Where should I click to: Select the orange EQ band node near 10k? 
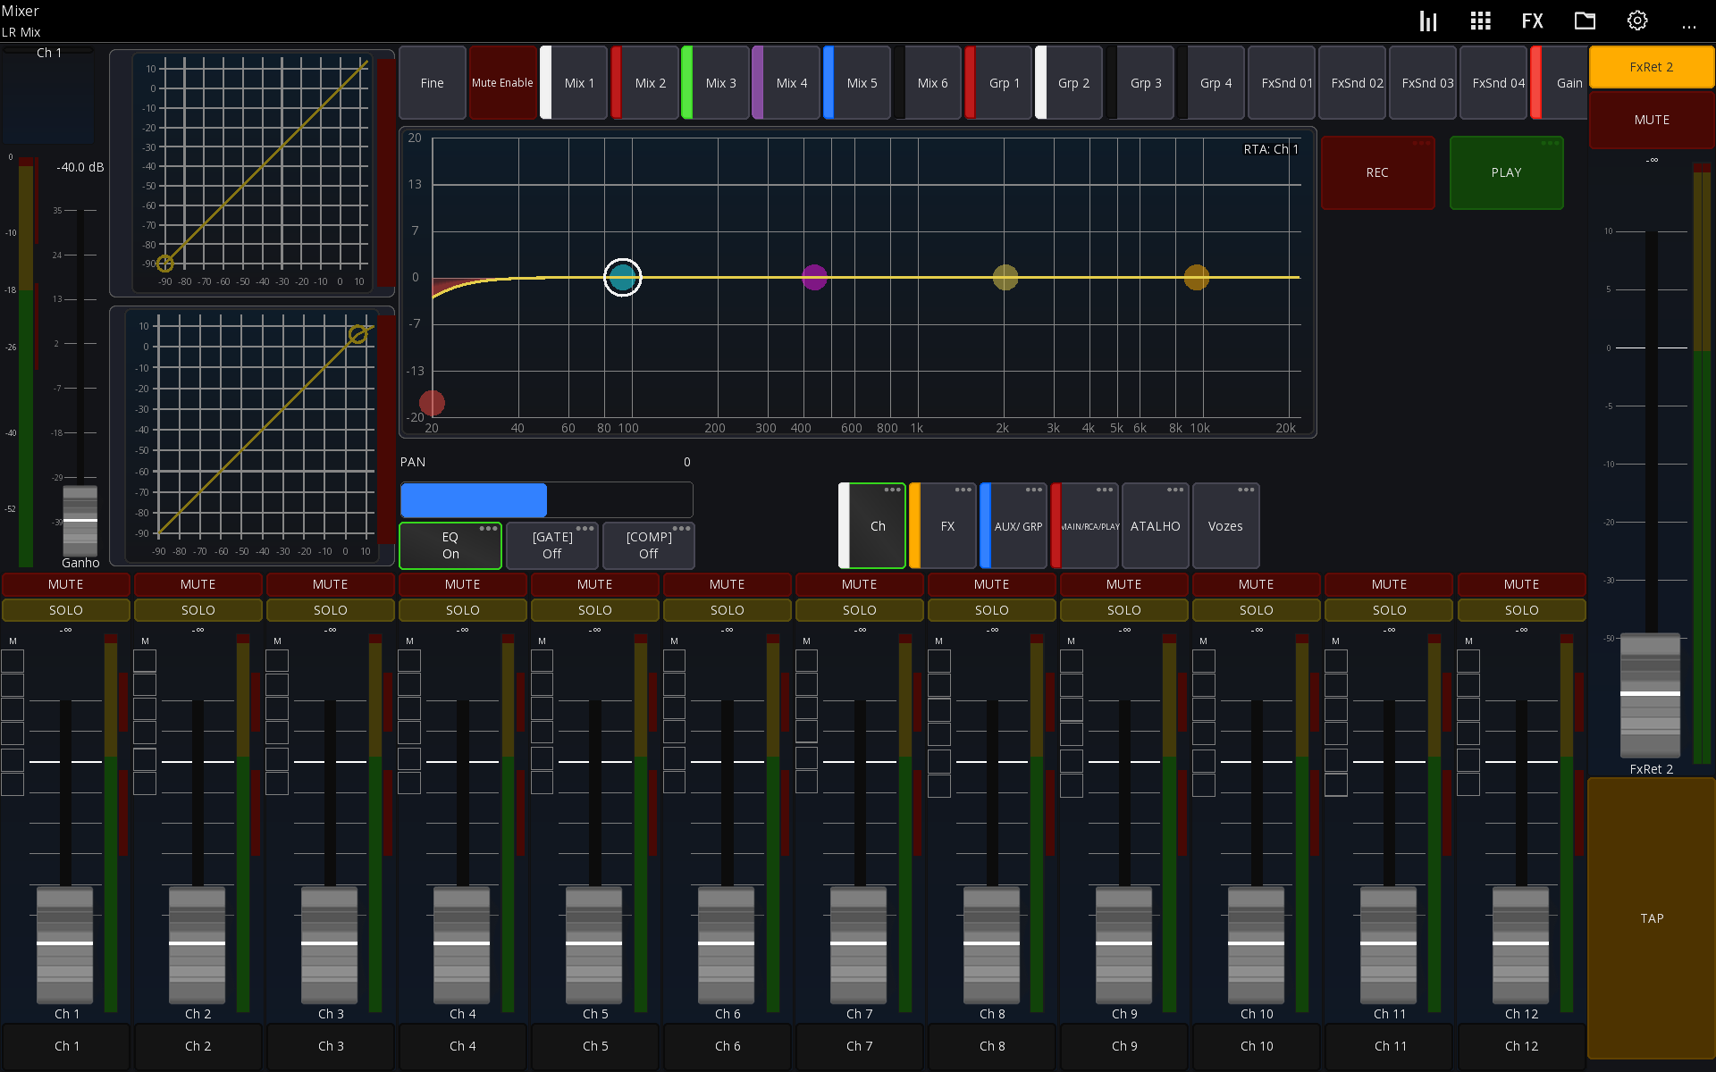click(1197, 277)
